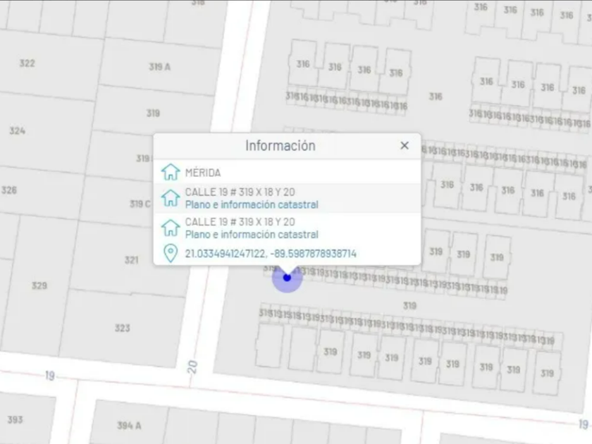Open the first Plano e información catastral link
Image resolution: width=592 pixels, height=444 pixels.
(252, 204)
